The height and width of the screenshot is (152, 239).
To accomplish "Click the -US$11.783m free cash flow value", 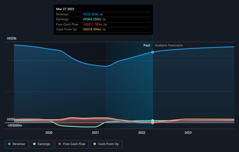I will 93,24.
